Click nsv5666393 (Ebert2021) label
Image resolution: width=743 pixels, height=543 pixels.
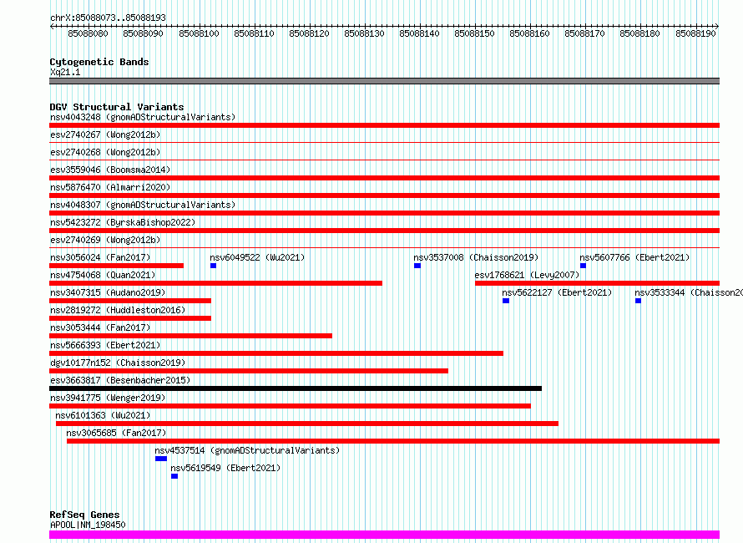(x=105, y=345)
